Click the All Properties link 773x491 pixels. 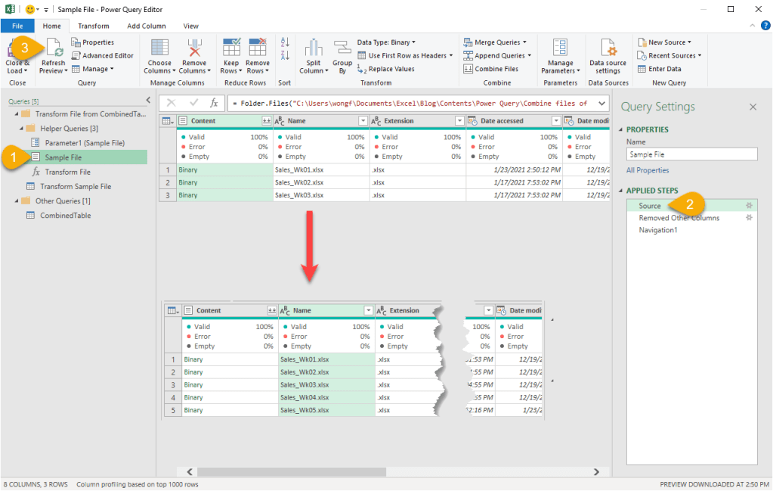[x=648, y=170]
